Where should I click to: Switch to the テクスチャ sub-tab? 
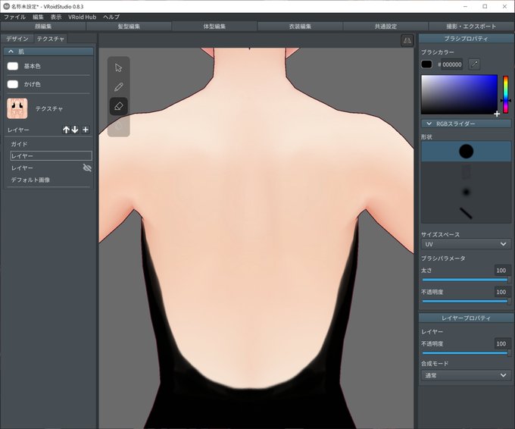click(51, 39)
